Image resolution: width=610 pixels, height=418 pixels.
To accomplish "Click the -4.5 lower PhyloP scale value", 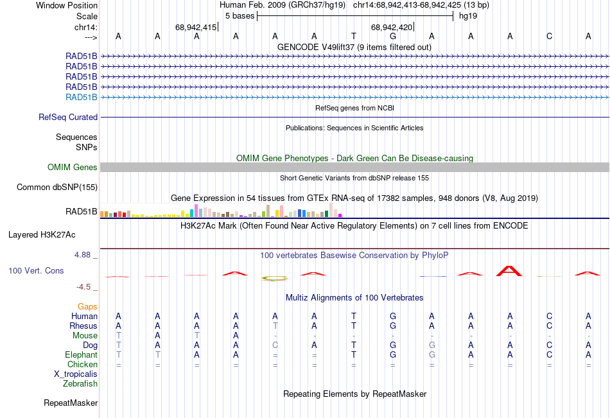I will click(x=83, y=287).
